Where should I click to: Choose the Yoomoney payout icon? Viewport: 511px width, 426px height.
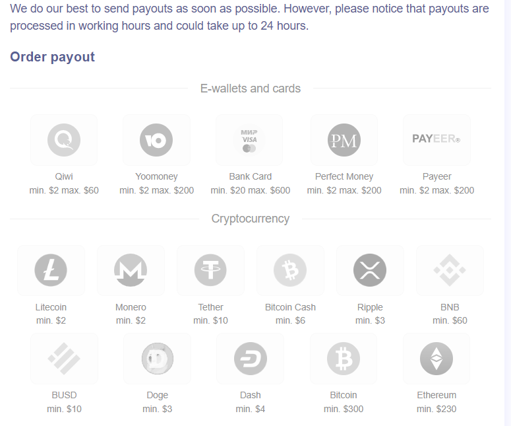coord(156,140)
